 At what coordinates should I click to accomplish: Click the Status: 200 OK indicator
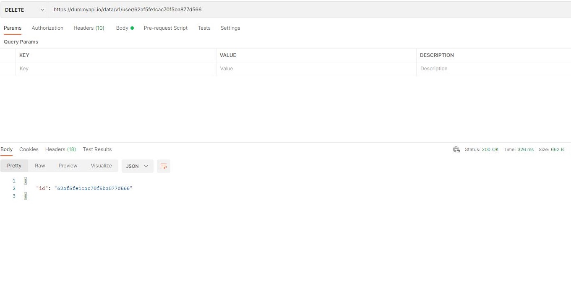[x=482, y=149]
